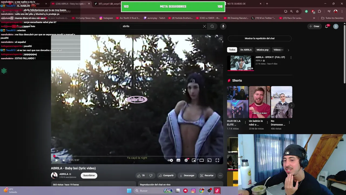Open options menu for OPEN IT (FULL EP)

[x=291, y=57]
